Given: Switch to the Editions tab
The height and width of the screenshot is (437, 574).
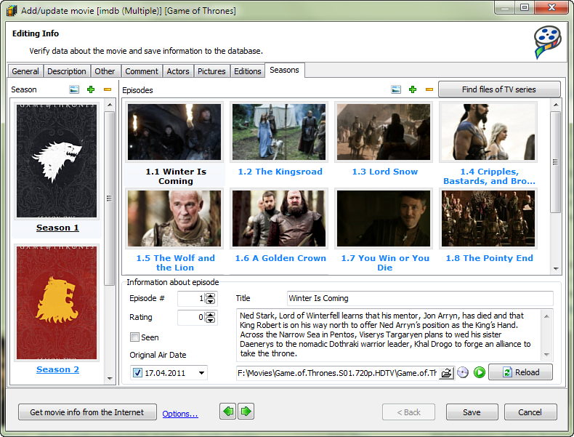Looking at the screenshot, I should point(248,71).
